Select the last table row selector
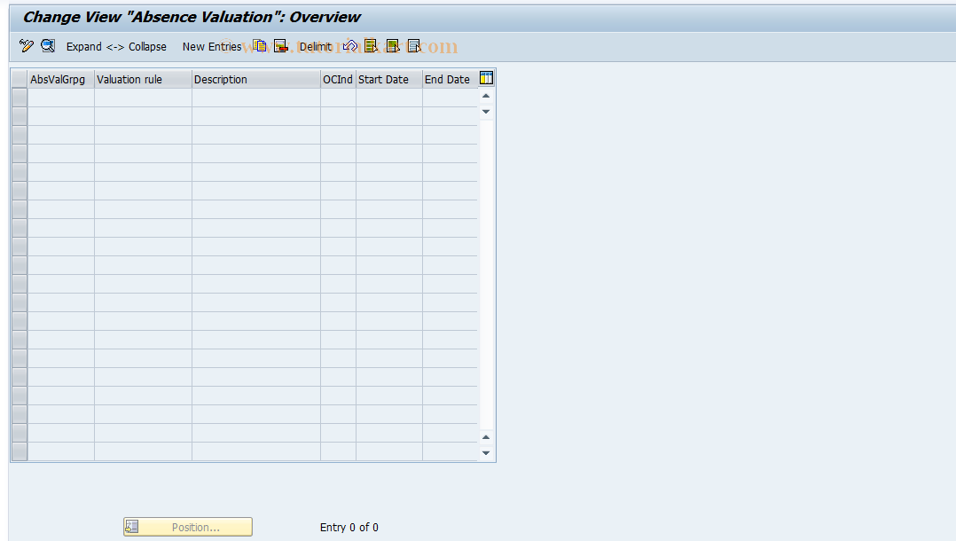The height and width of the screenshot is (541, 956). (x=20, y=451)
